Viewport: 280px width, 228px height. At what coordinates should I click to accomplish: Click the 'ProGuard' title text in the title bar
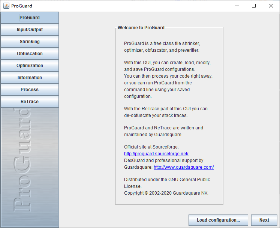pyautogui.click(x=22, y=6)
